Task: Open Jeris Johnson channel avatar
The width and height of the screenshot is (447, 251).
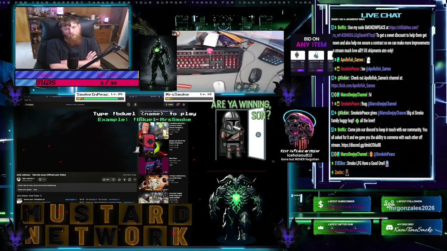Action: [19, 179]
